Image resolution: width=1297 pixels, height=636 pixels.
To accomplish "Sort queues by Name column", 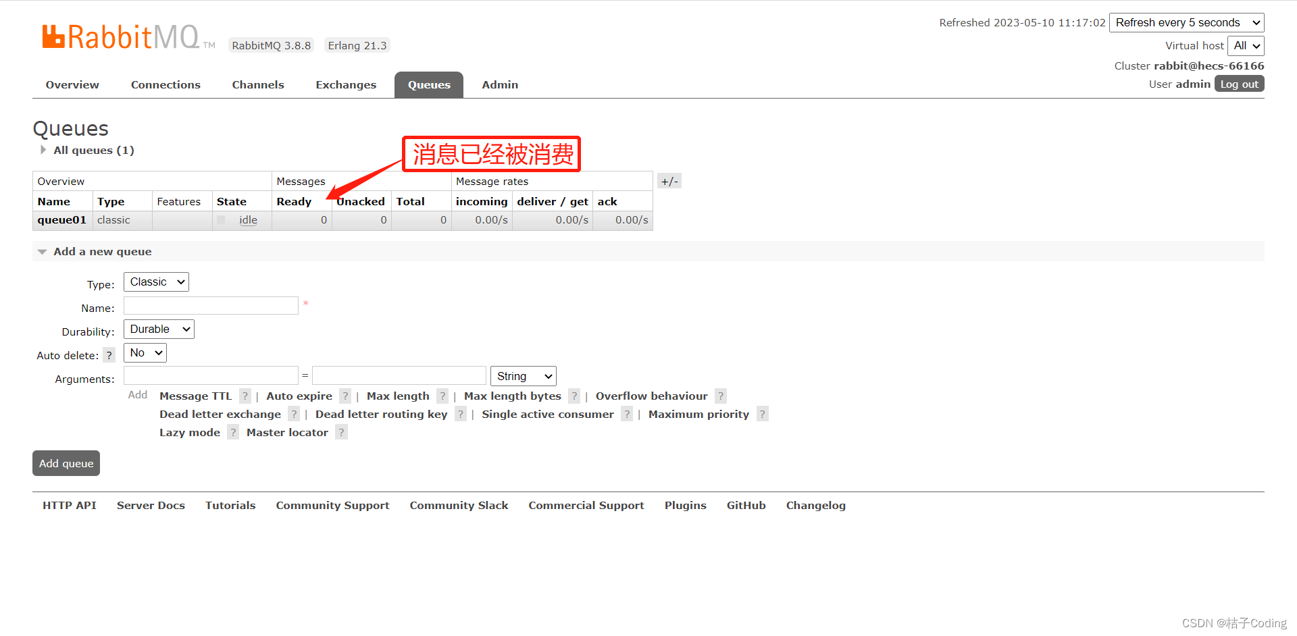I will (x=54, y=201).
